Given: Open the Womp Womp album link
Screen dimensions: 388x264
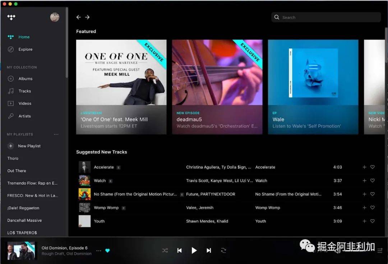Looking at the screenshot, I should (x=268, y=208).
